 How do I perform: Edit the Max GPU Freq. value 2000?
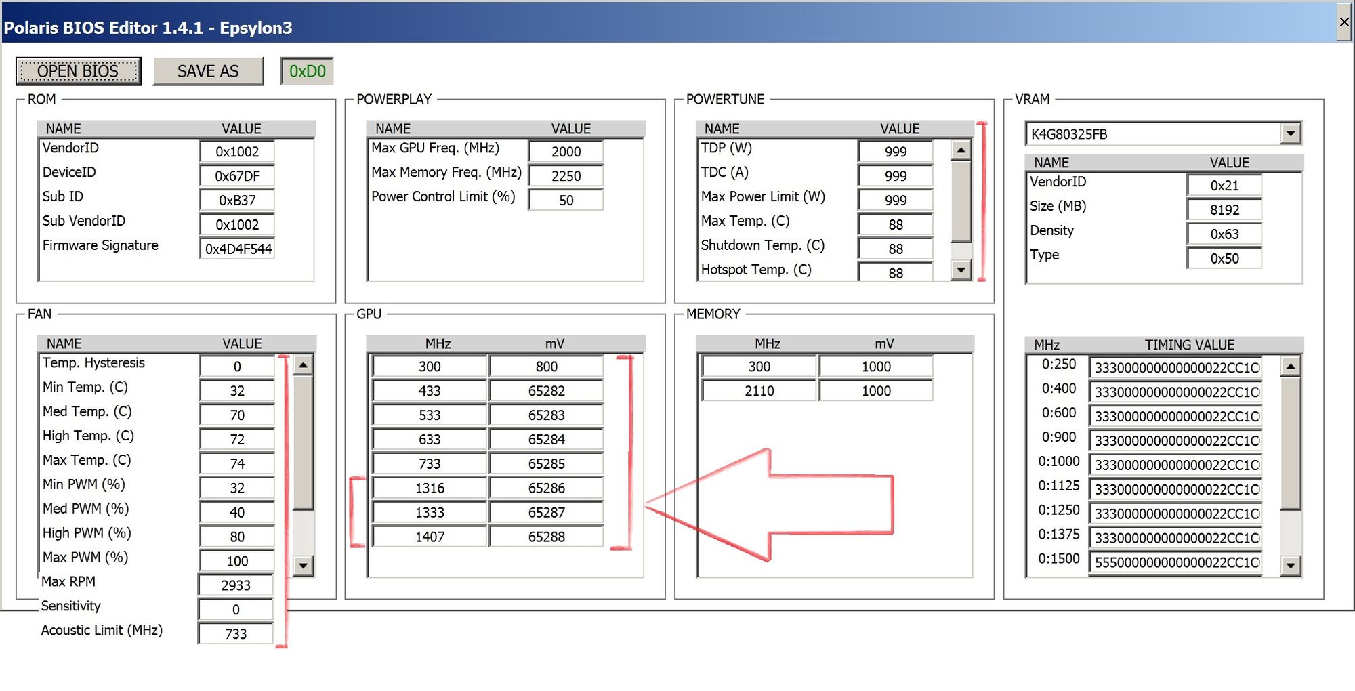[566, 151]
